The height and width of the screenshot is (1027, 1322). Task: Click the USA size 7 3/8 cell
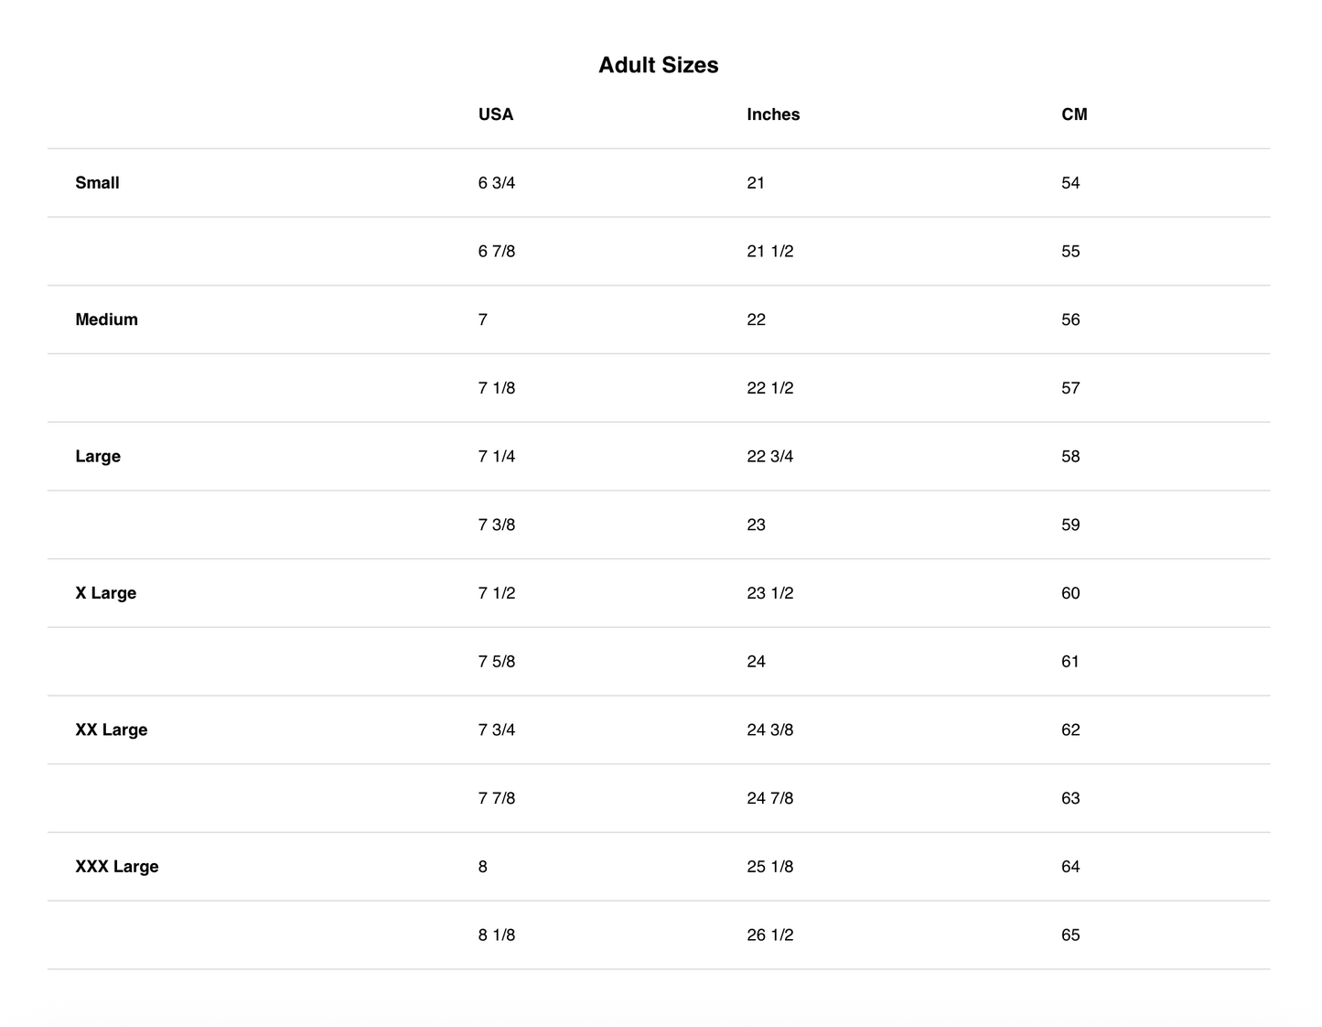496,525
